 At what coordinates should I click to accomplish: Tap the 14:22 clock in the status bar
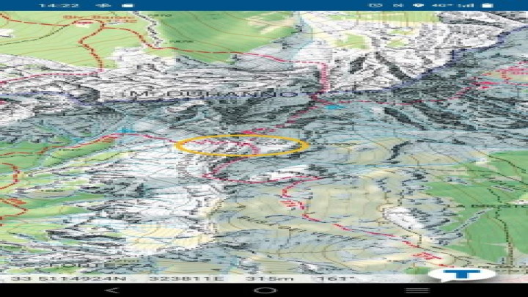point(59,5)
